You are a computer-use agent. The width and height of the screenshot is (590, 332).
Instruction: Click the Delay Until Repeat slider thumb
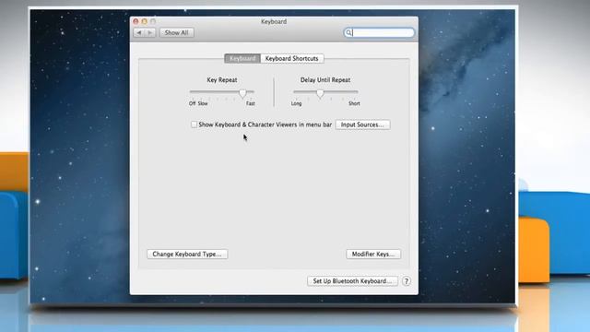point(320,93)
